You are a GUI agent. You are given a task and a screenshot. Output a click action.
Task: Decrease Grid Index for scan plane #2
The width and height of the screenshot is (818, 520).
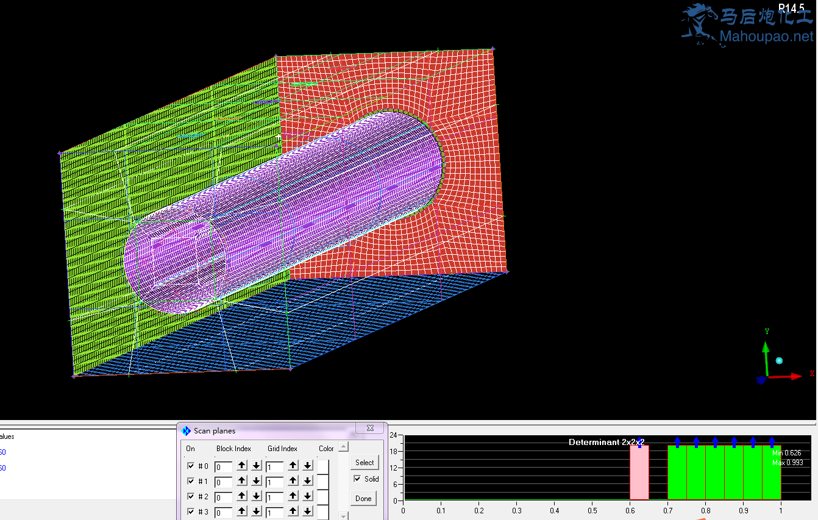pyautogui.click(x=307, y=496)
